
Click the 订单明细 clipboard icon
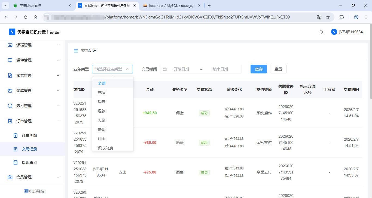coord(15,135)
